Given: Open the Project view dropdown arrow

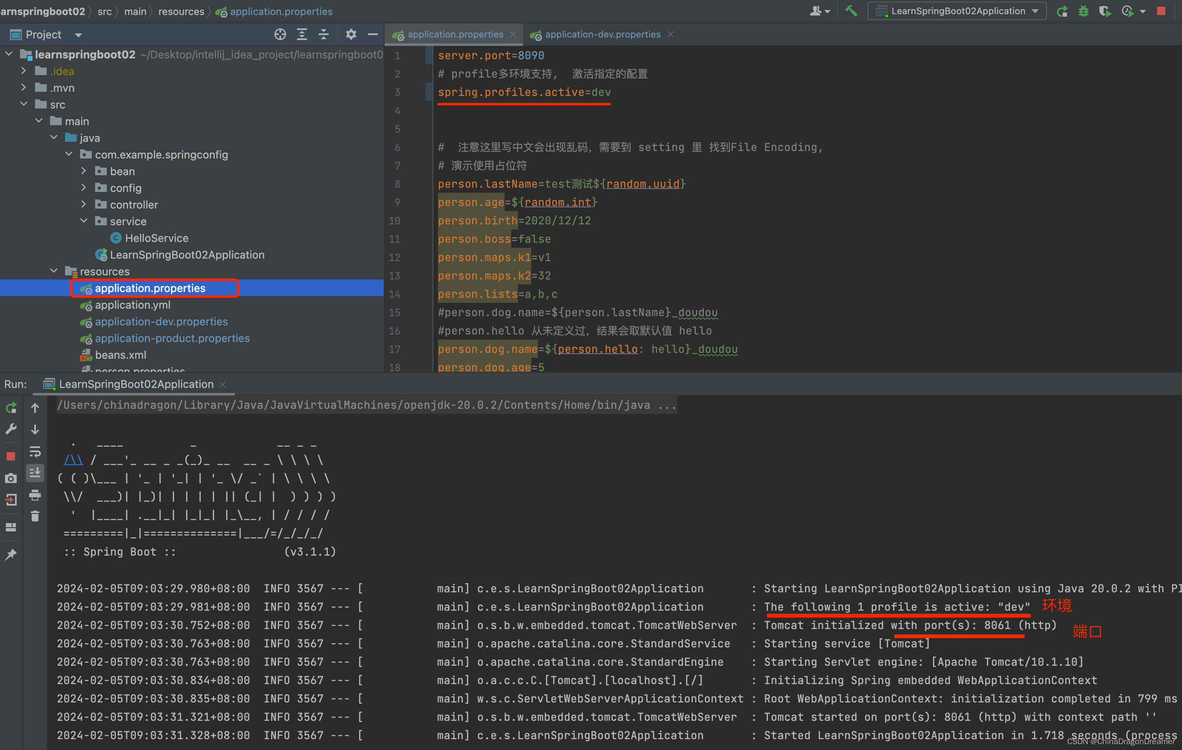Looking at the screenshot, I should [x=78, y=35].
